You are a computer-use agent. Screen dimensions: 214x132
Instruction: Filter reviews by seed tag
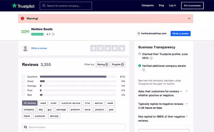point(43,103)
